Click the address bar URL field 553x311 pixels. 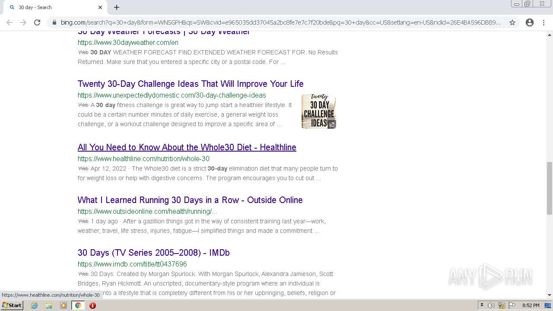tap(281, 22)
